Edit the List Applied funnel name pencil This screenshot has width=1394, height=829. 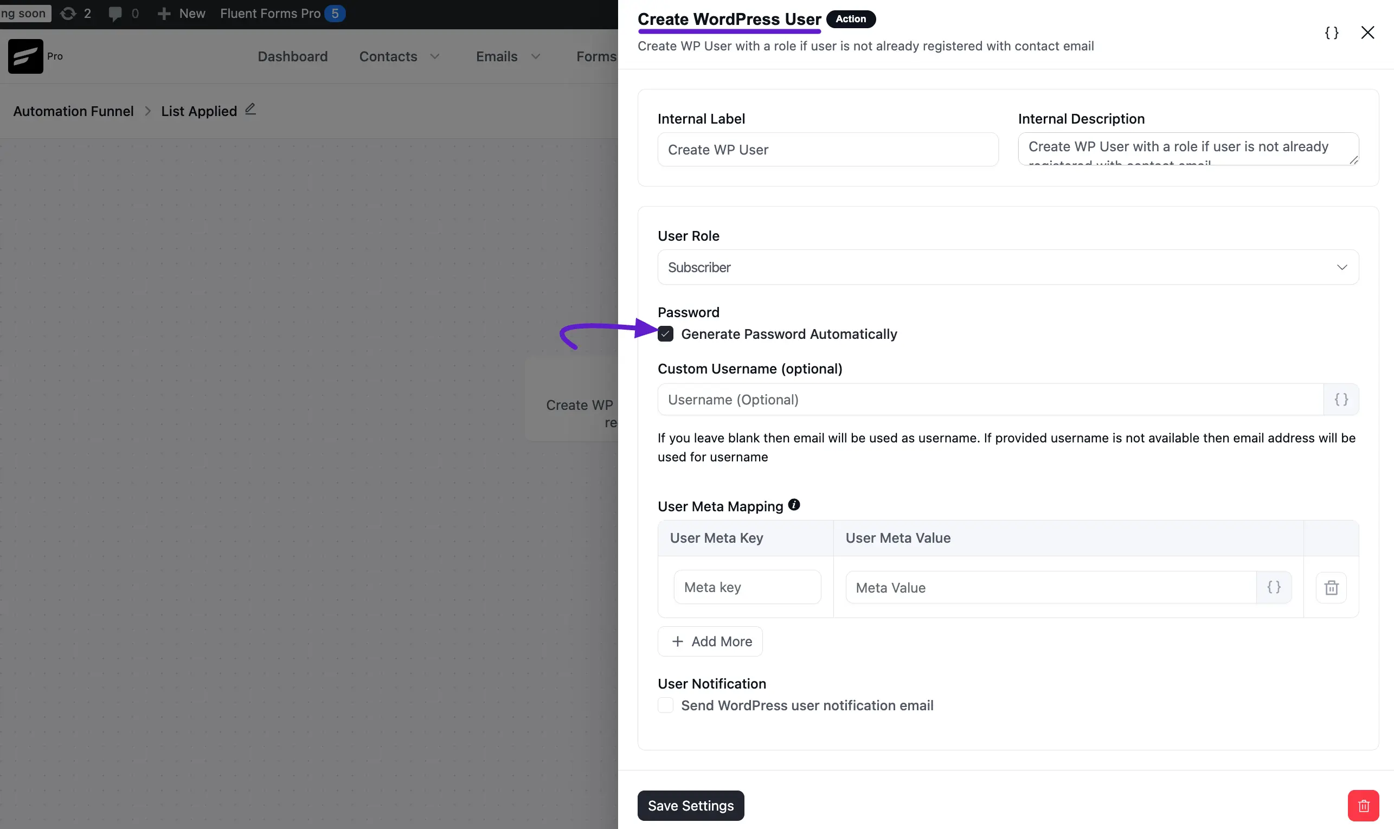[x=250, y=109]
